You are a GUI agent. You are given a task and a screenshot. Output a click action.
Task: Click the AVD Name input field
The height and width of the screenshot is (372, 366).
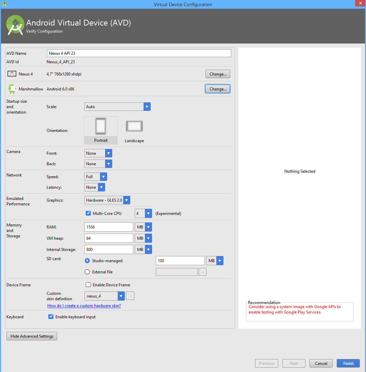point(139,53)
